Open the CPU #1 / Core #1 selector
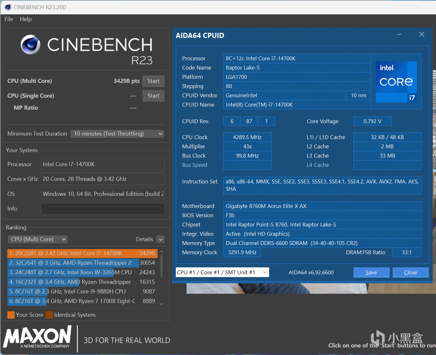 click(222, 272)
